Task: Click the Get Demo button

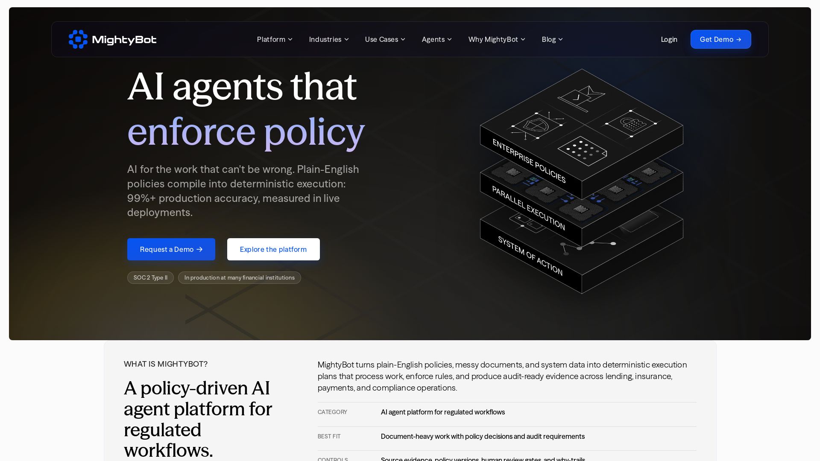Action: point(720,39)
